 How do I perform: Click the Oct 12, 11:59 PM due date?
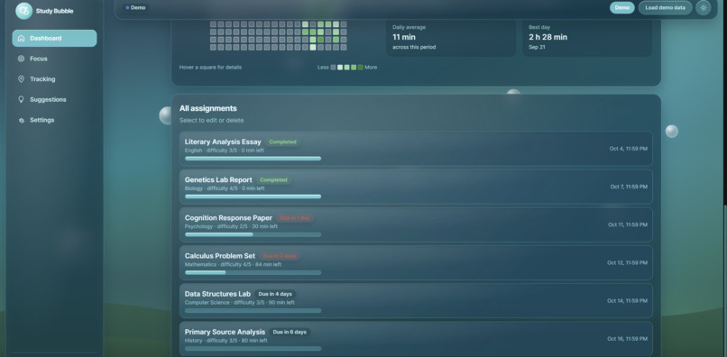627,263
